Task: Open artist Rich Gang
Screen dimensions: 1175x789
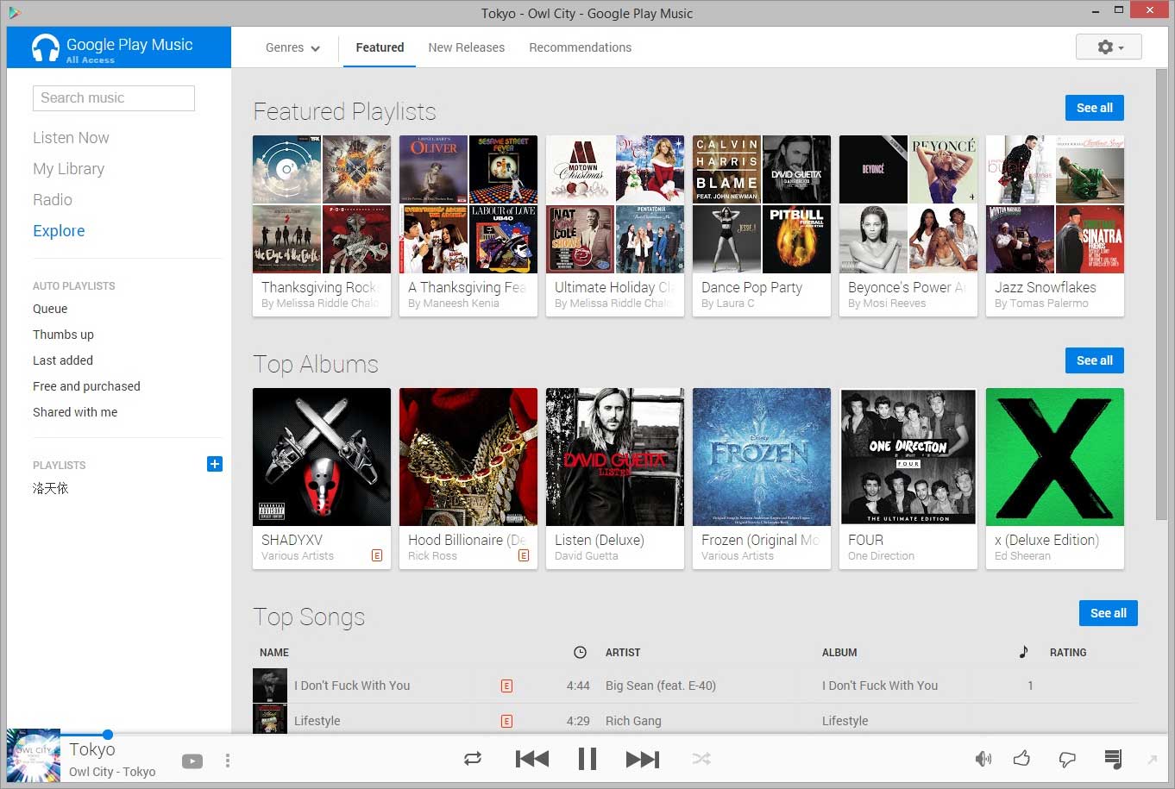Action: tap(633, 721)
